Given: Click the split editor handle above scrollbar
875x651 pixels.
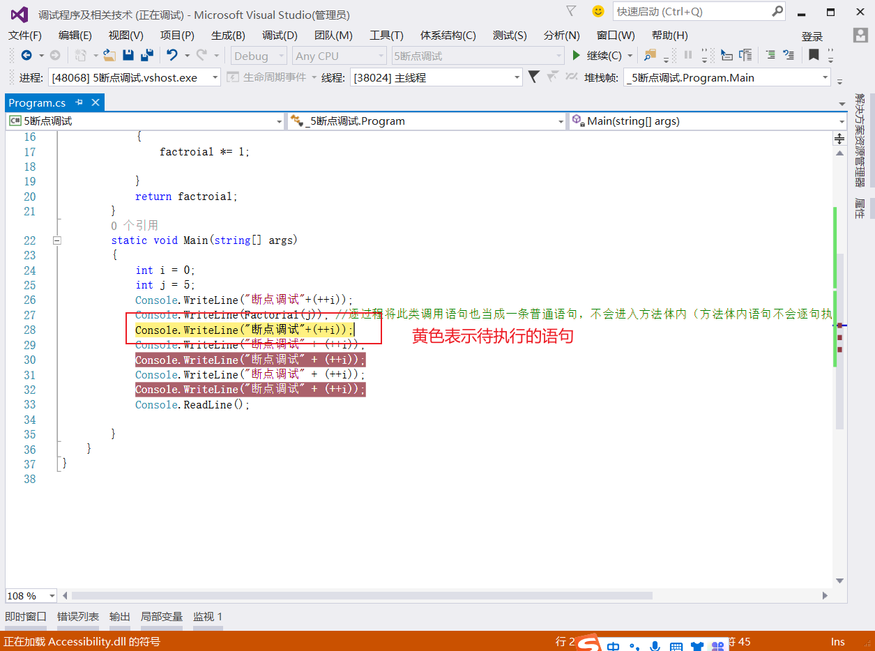Looking at the screenshot, I should coord(839,139).
